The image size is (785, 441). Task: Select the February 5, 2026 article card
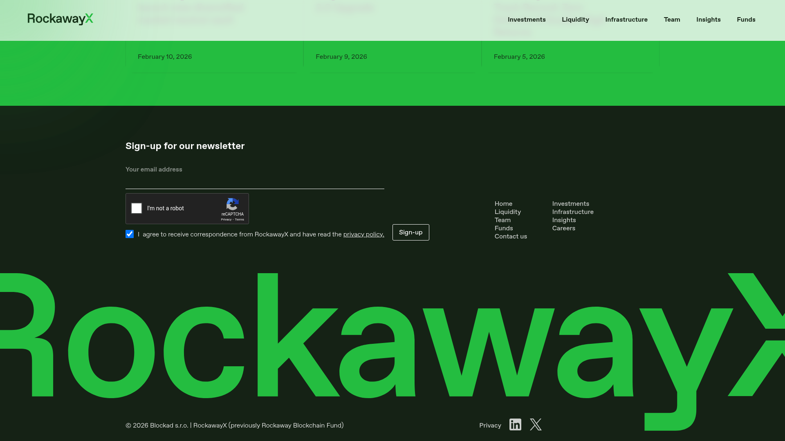(570, 57)
